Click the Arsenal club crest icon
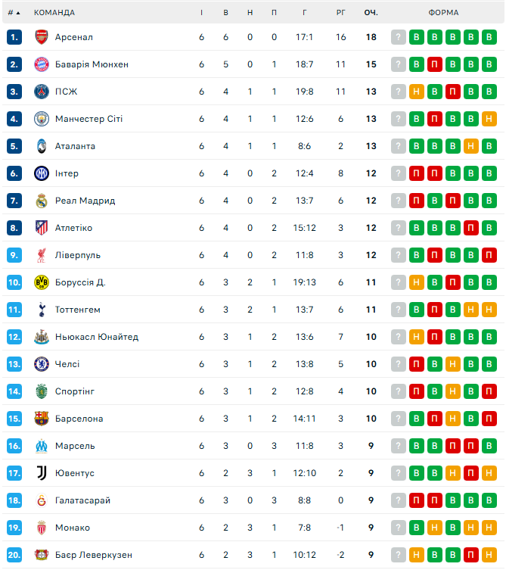 point(42,37)
